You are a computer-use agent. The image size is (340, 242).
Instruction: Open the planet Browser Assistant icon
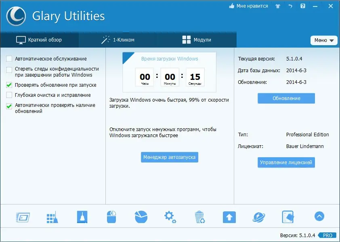point(259,217)
